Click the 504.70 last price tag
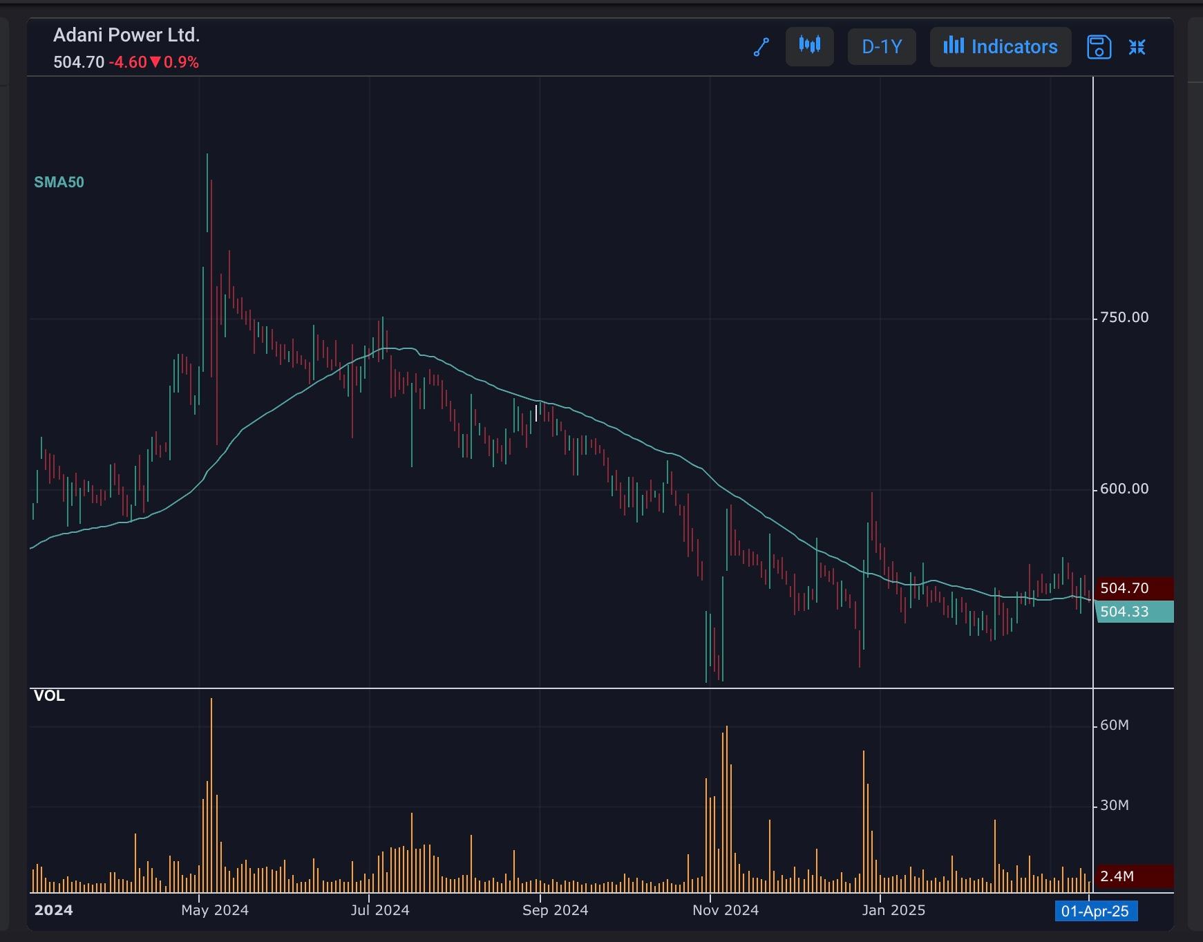The width and height of the screenshot is (1203, 942). [x=1134, y=588]
